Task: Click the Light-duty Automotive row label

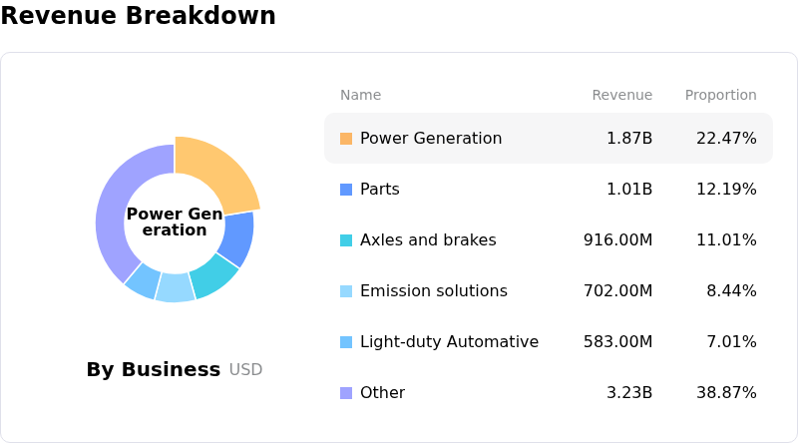Action: tap(449, 342)
